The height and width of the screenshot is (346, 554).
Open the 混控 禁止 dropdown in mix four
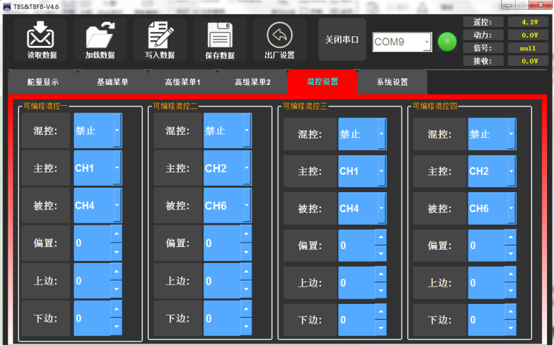pos(512,135)
